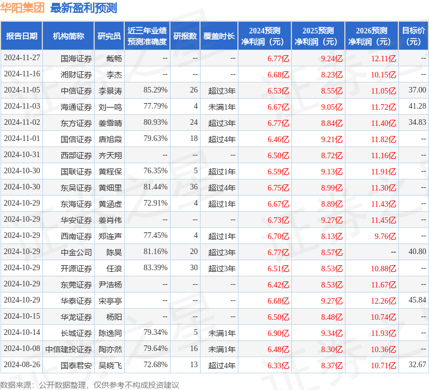Click target price 40.80
The height and width of the screenshot is (390, 429).
coord(417,251)
